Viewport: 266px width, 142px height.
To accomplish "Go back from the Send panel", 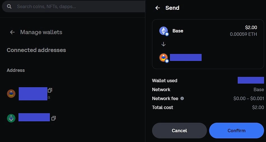I will click(x=158, y=8).
